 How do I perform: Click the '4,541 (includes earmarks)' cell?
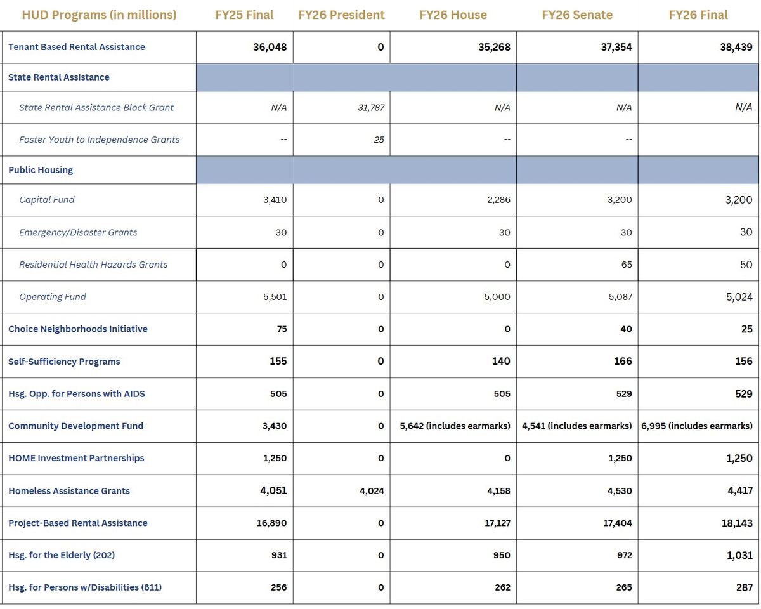tap(577, 426)
